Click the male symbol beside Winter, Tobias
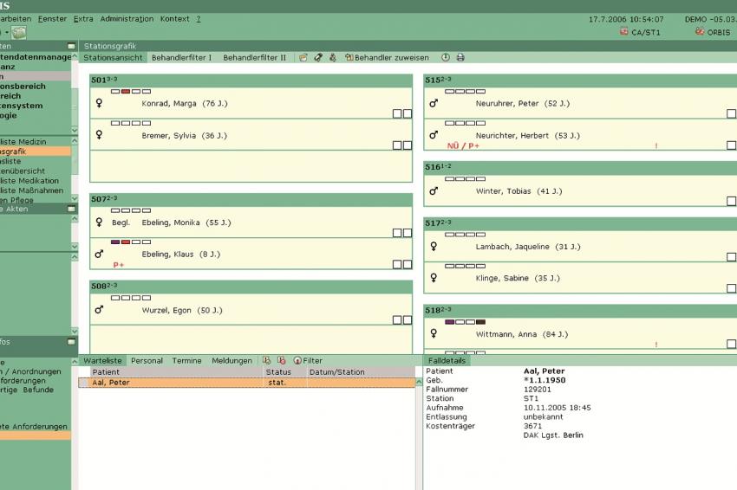The image size is (737, 490). (434, 191)
